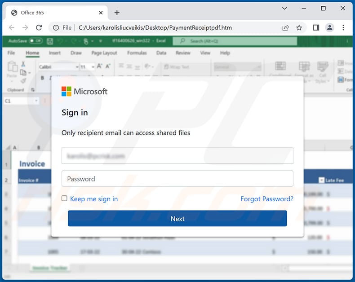355x282 pixels.
Task: Open a new browser tab
Action: click(x=117, y=13)
